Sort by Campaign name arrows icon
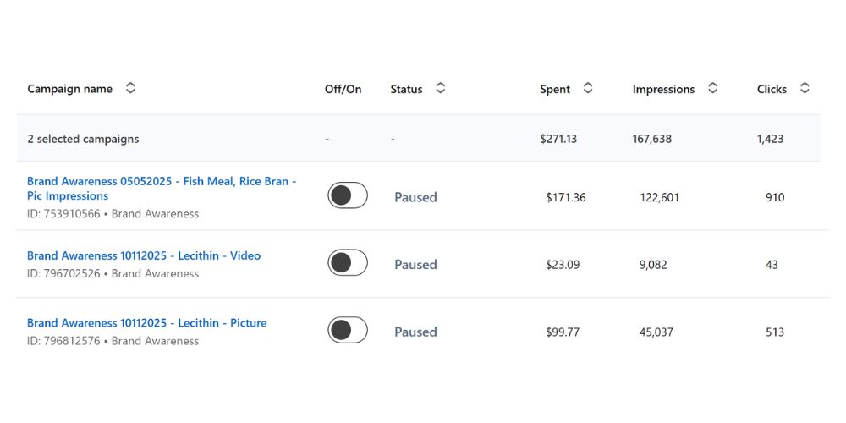846x423 pixels. 130,88
